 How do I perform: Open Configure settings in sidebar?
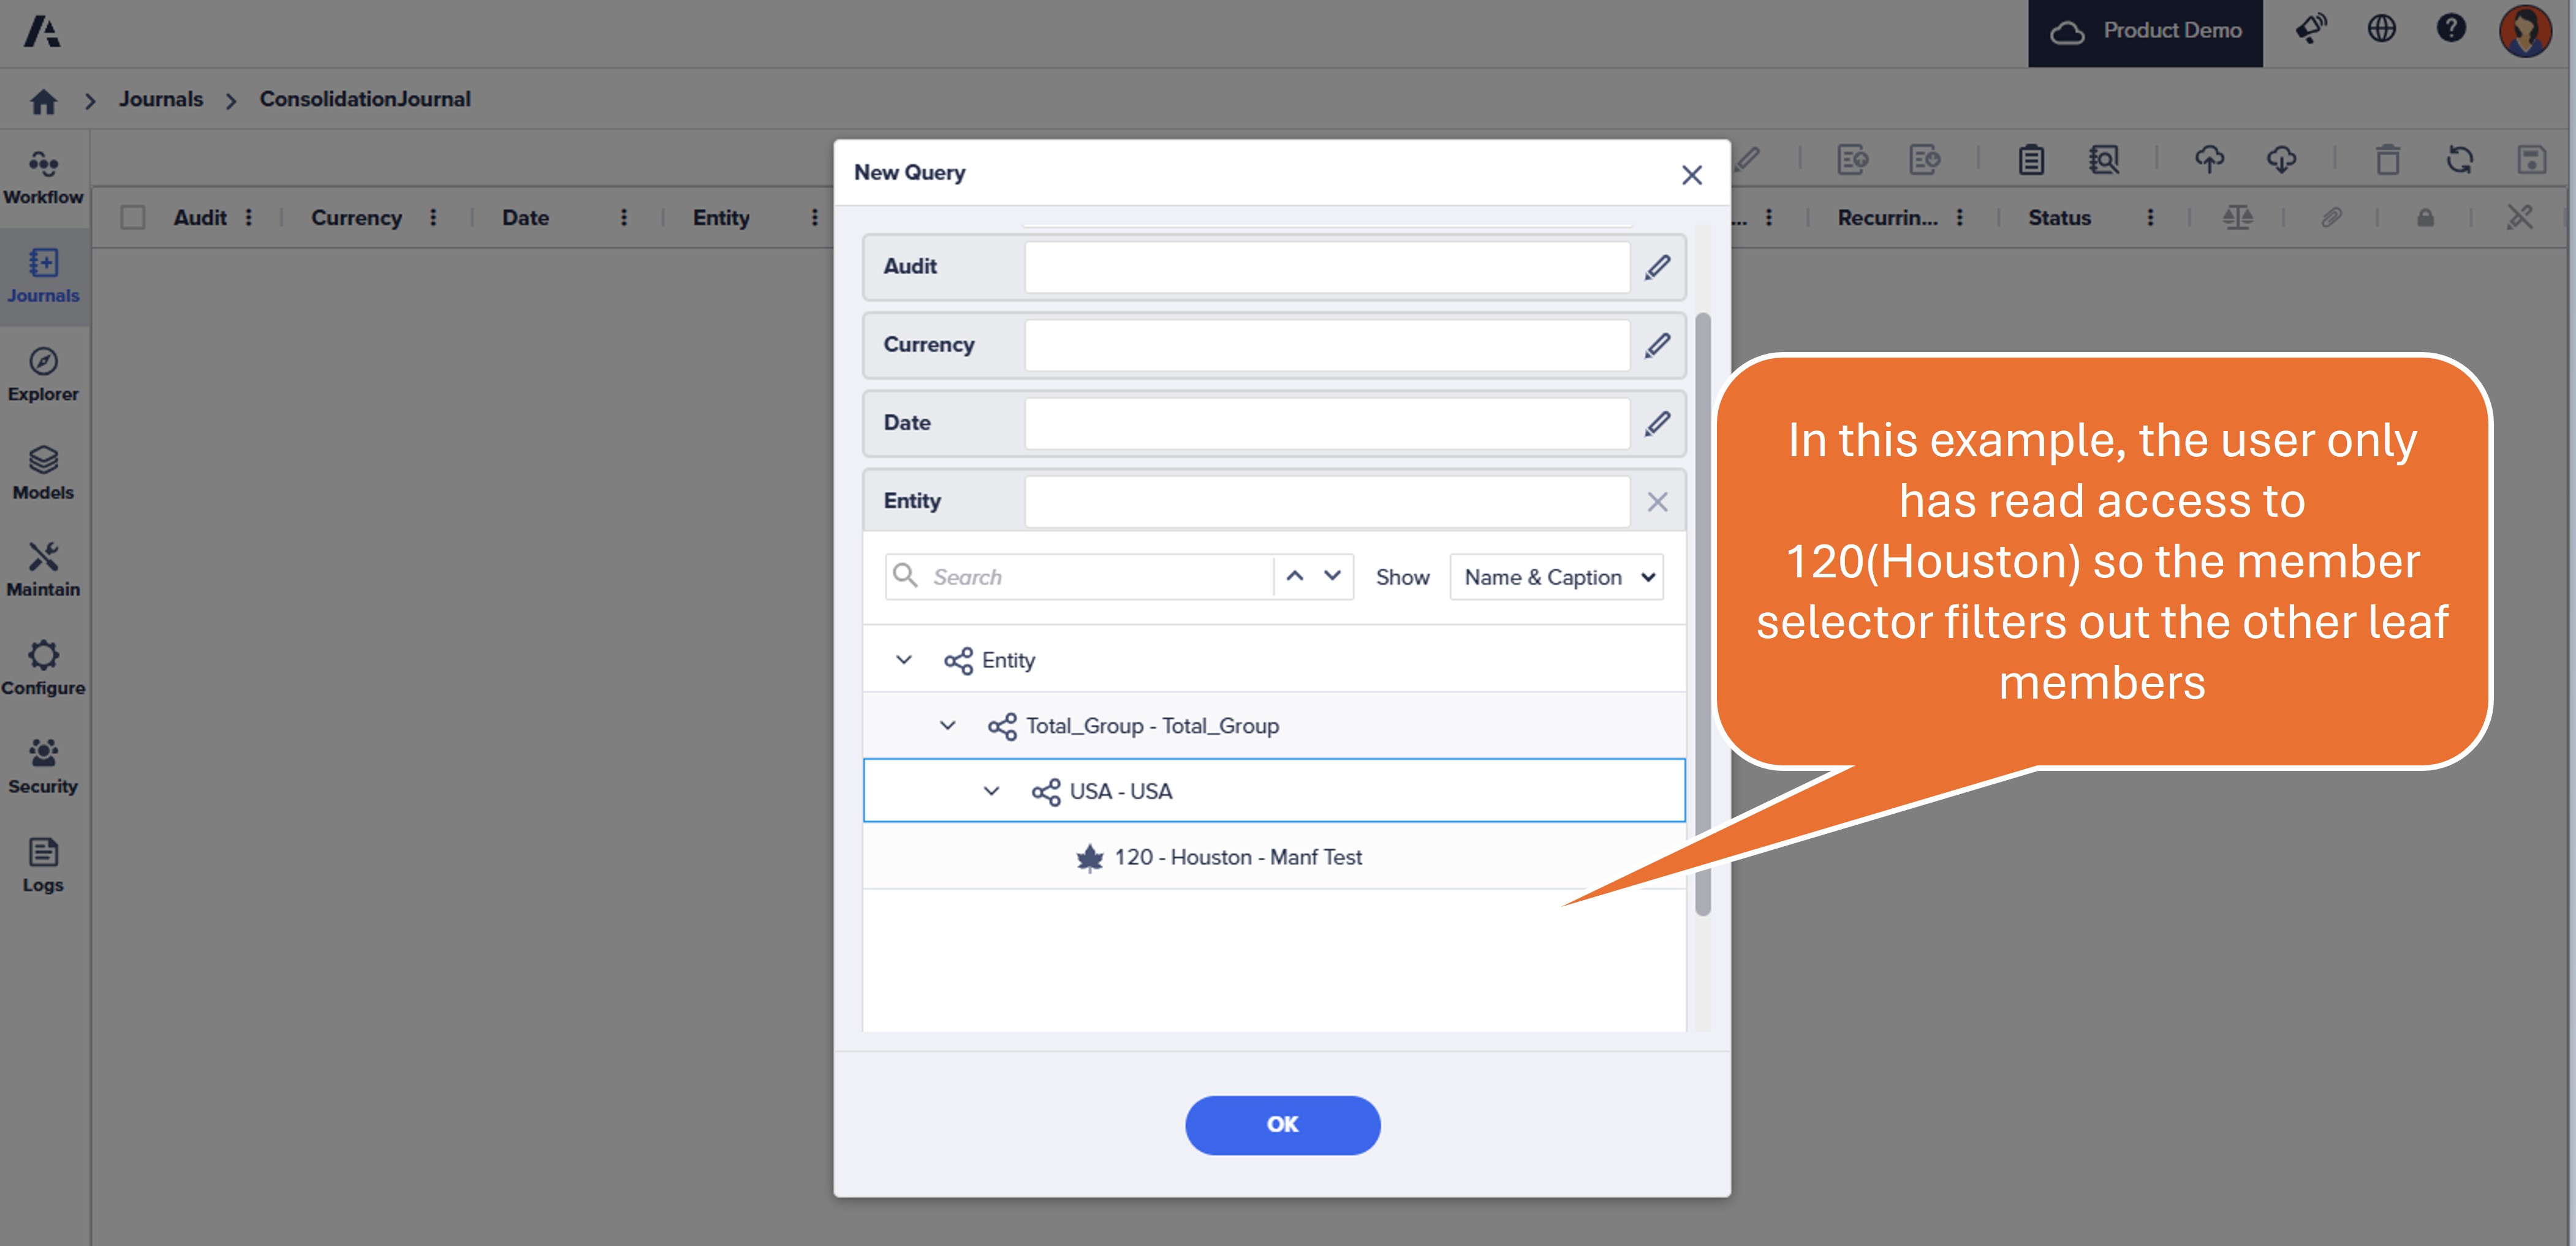pos(43,669)
